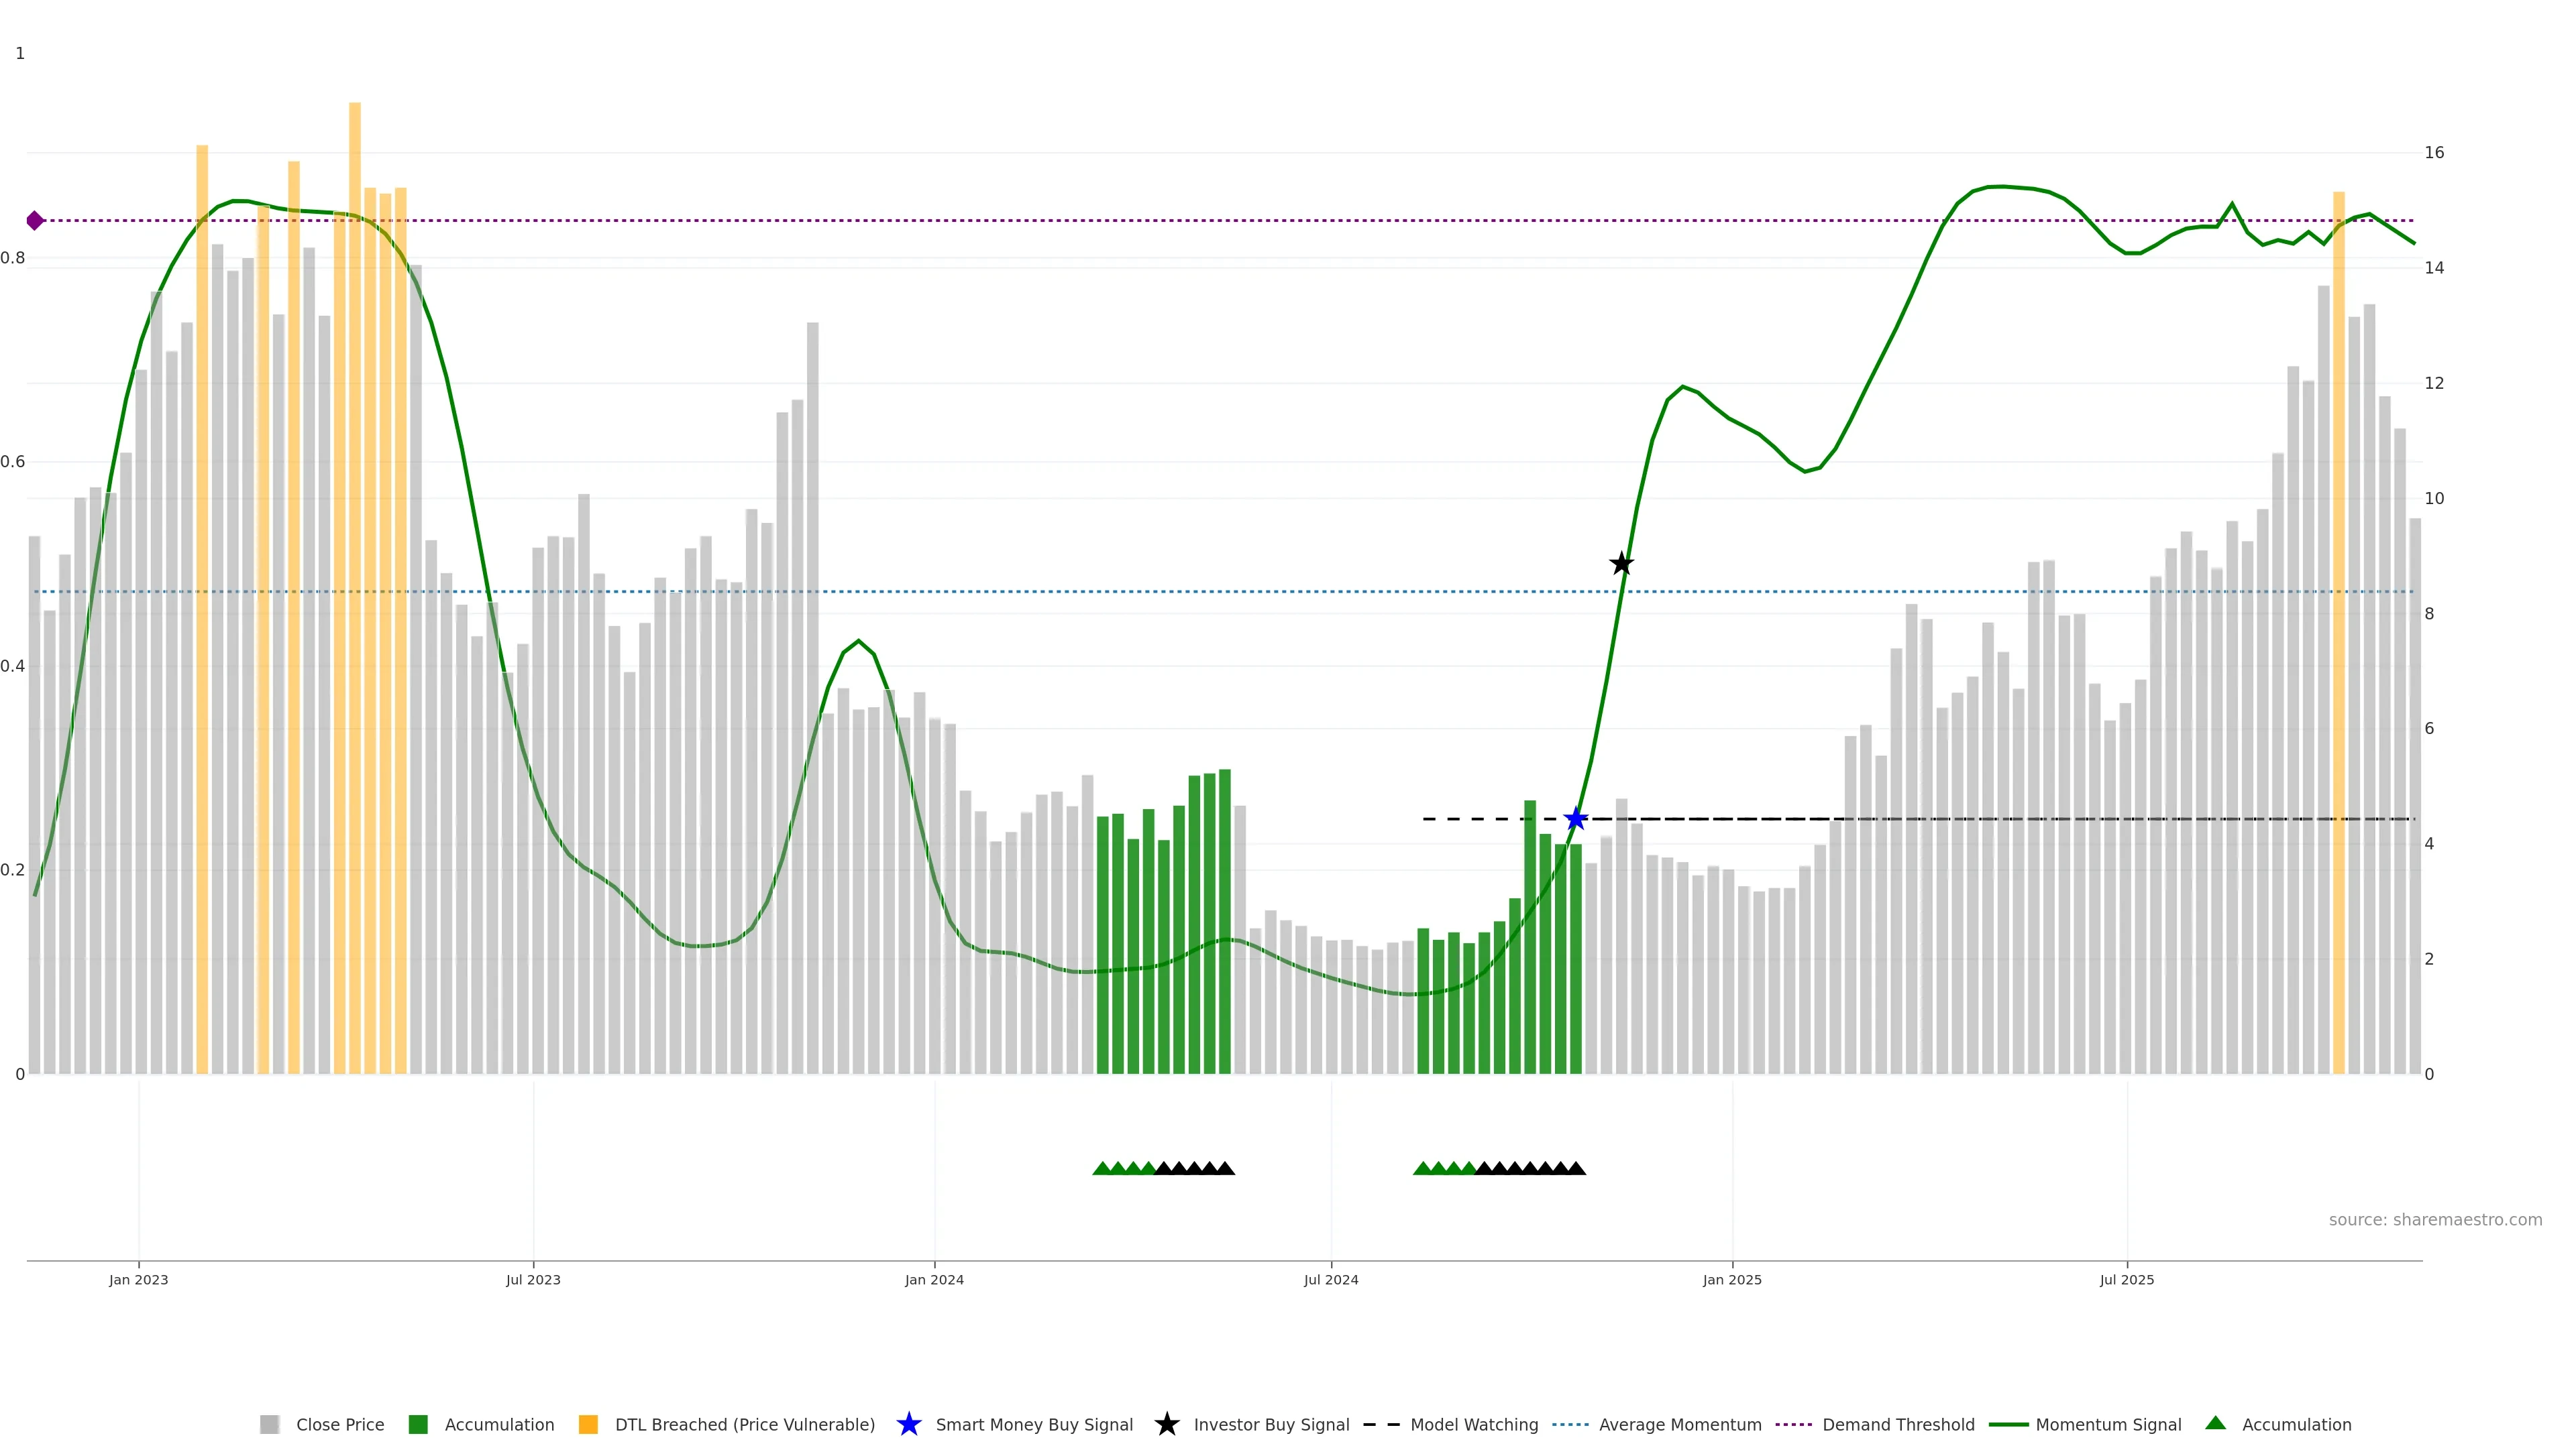The height and width of the screenshot is (1448, 2576).
Task: Click the Jan 2024 axis label
Action: 934,1279
